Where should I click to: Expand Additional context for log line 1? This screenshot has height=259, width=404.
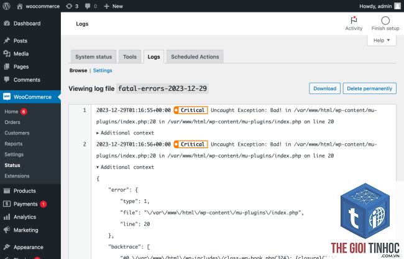coord(125,133)
